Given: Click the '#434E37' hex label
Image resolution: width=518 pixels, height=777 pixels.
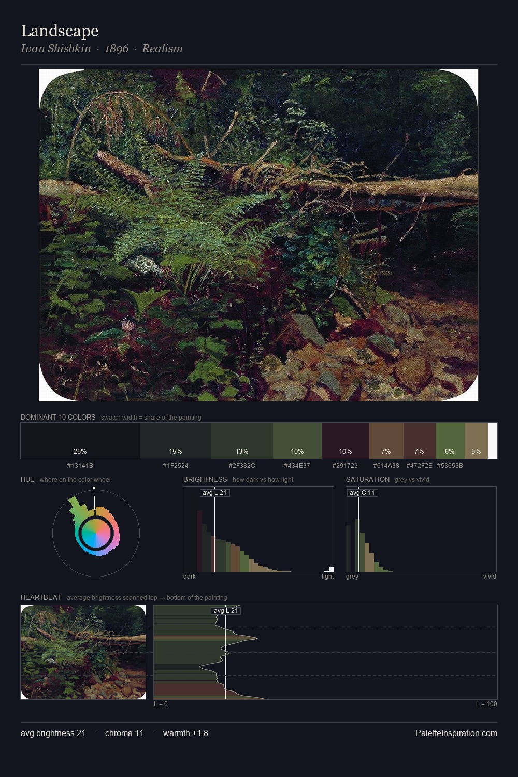Looking at the screenshot, I should (x=297, y=466).
